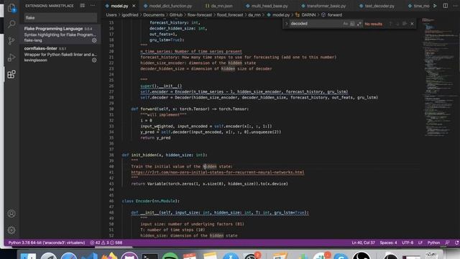Select the Extensions view icon

[11, 74]
